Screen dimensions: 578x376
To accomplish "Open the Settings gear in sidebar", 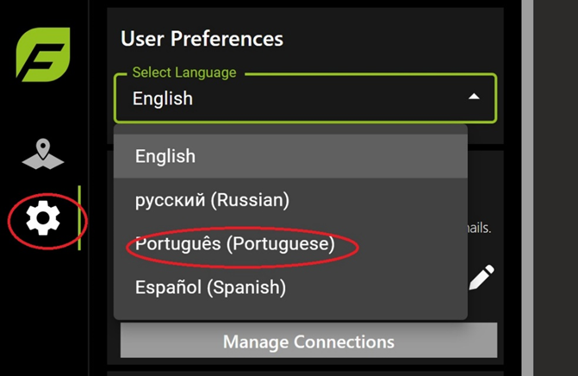I will [x=43, y=218].
